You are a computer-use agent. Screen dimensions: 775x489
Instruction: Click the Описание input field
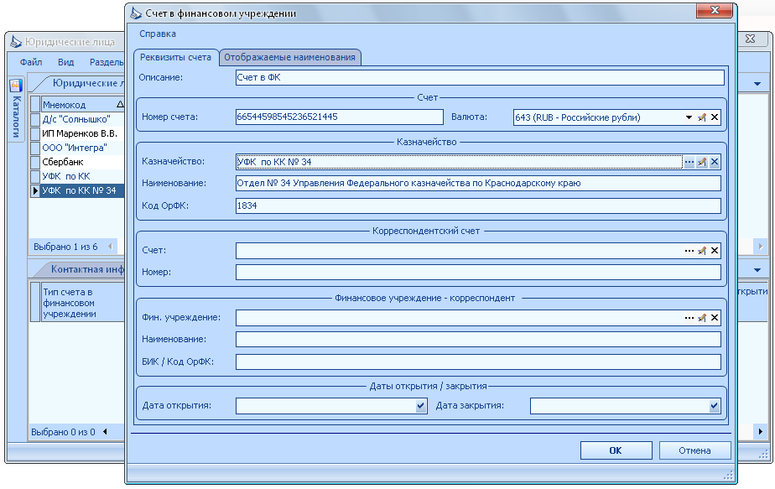click(x=480, y=78)
